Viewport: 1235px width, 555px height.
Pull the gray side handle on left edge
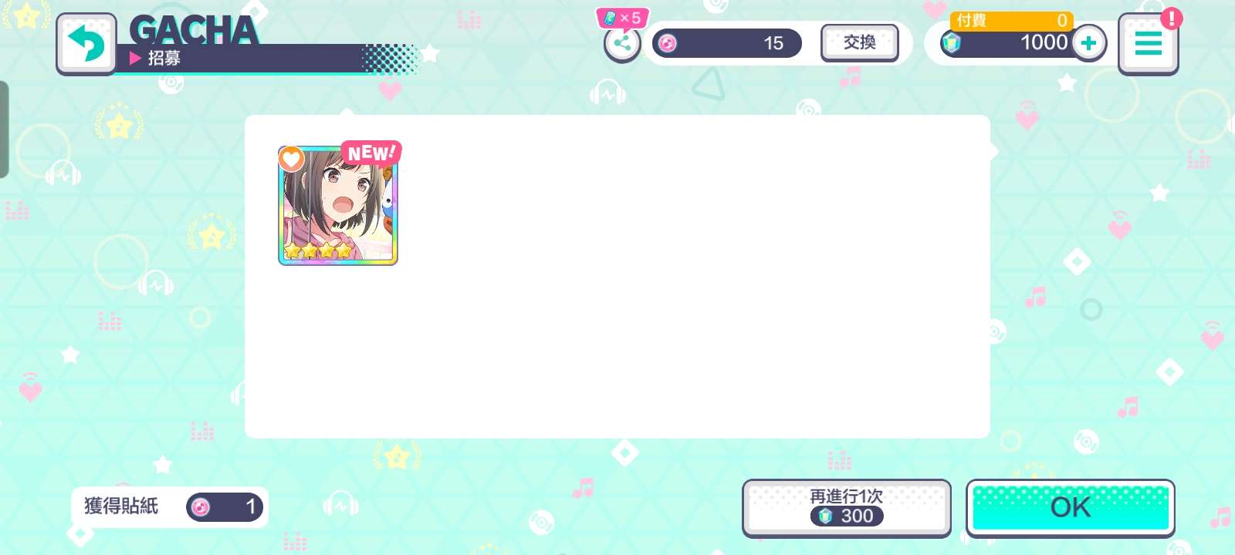point(4,129)
